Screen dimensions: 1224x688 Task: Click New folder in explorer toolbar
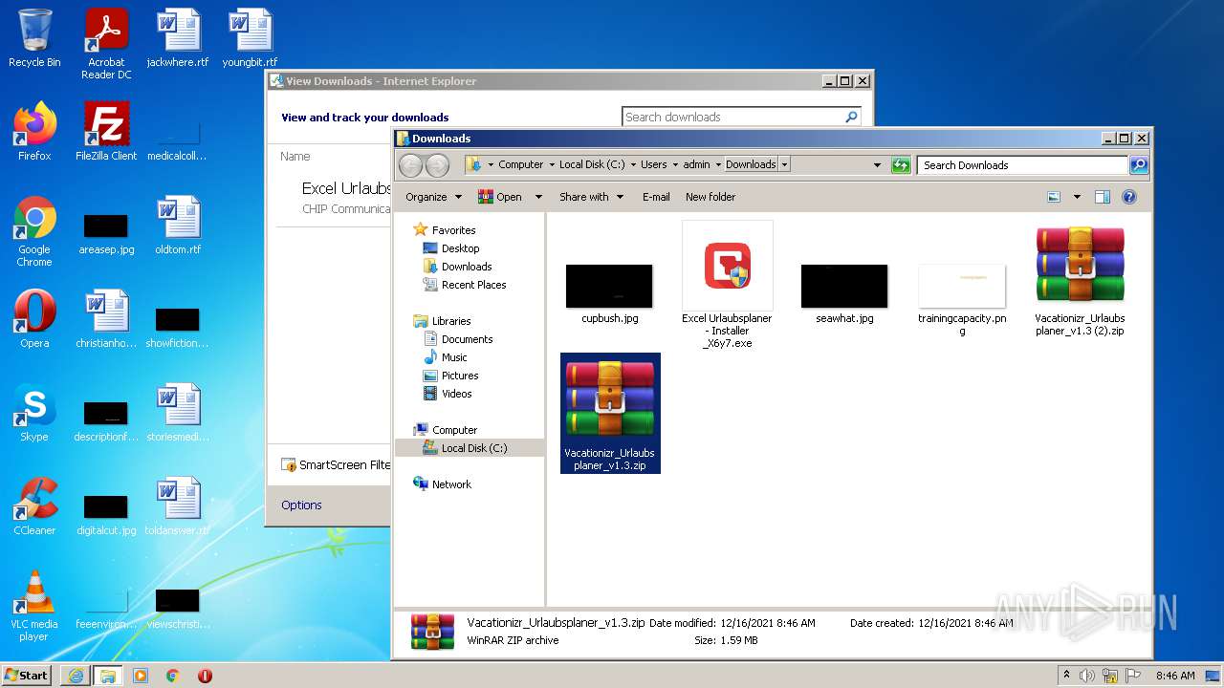(710, 197)
